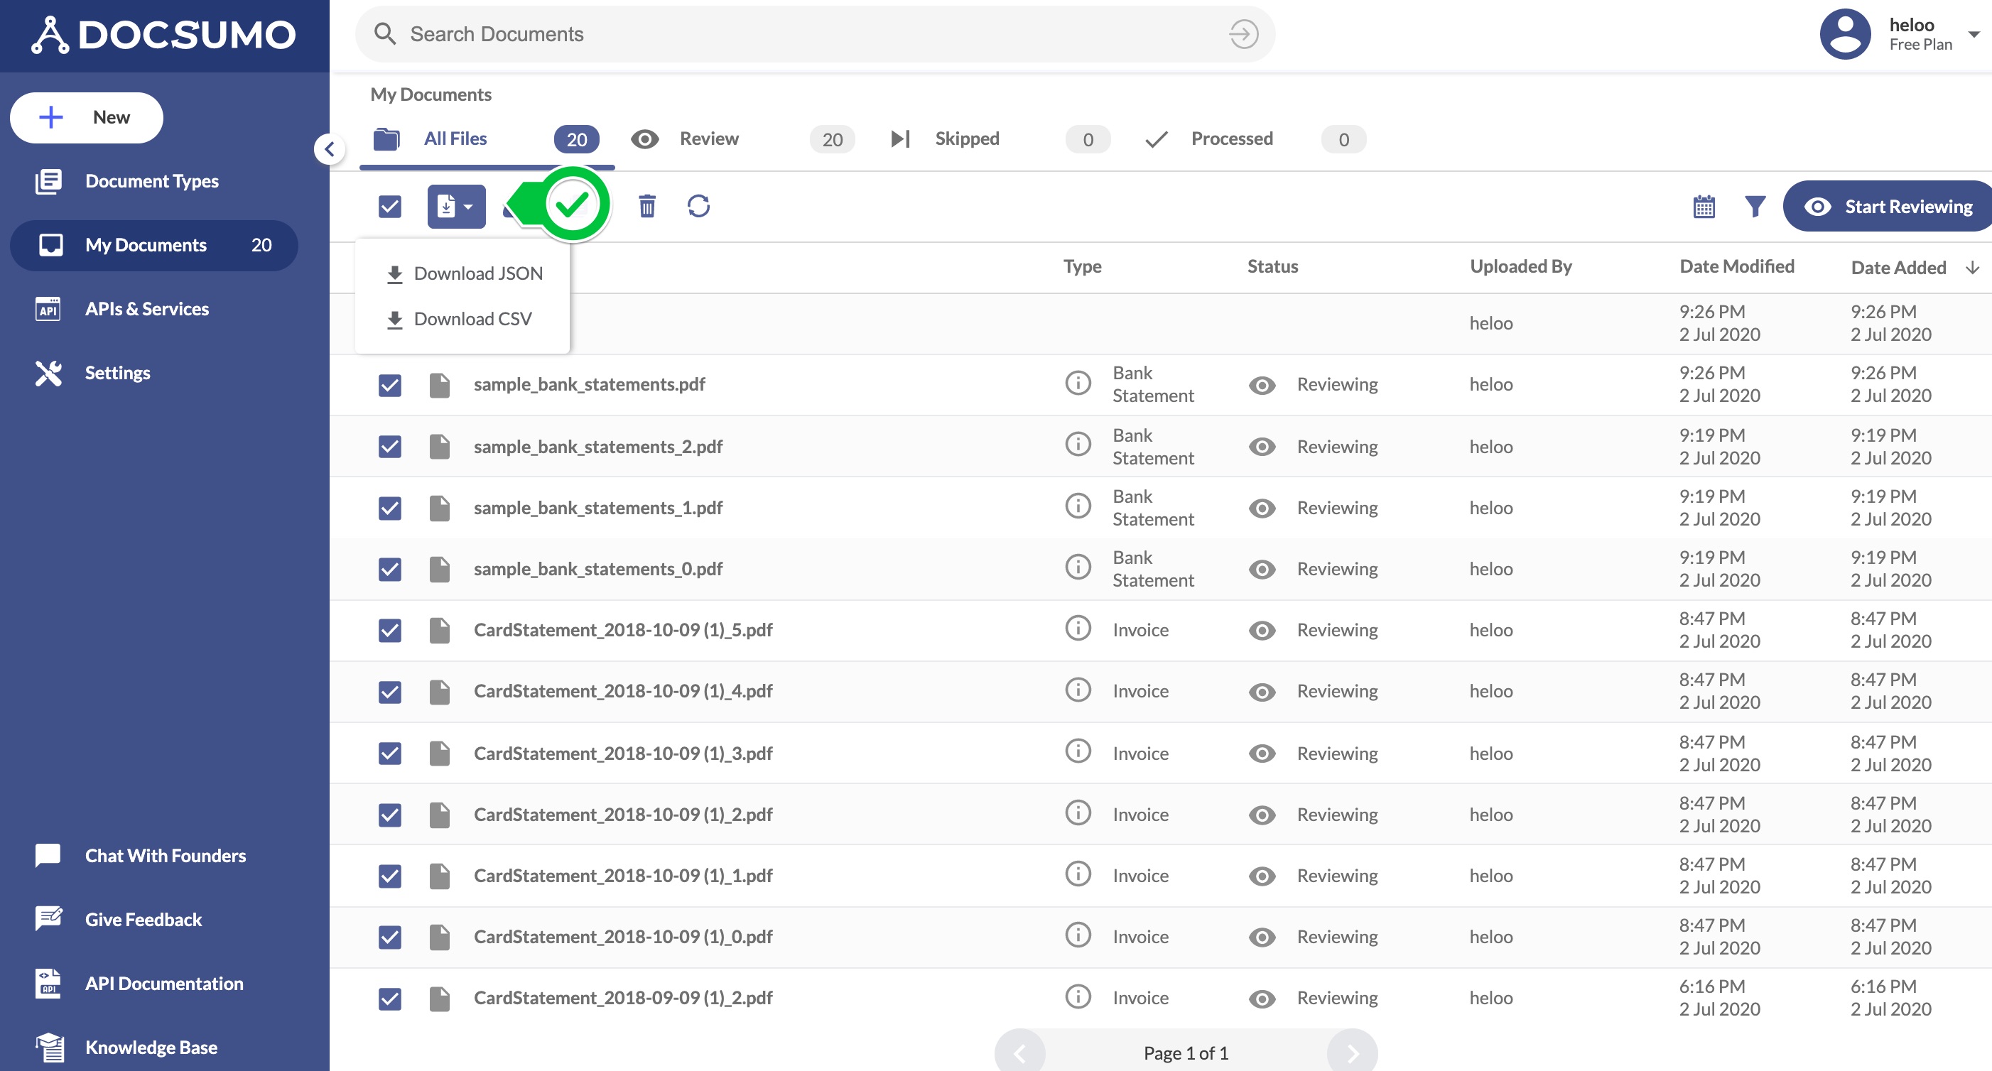Uncheck CardStatement_2018-10-09 (1)_2.pdf checkbox
The width and height of the screenshot is (1992, 1071).
[390, 815]
